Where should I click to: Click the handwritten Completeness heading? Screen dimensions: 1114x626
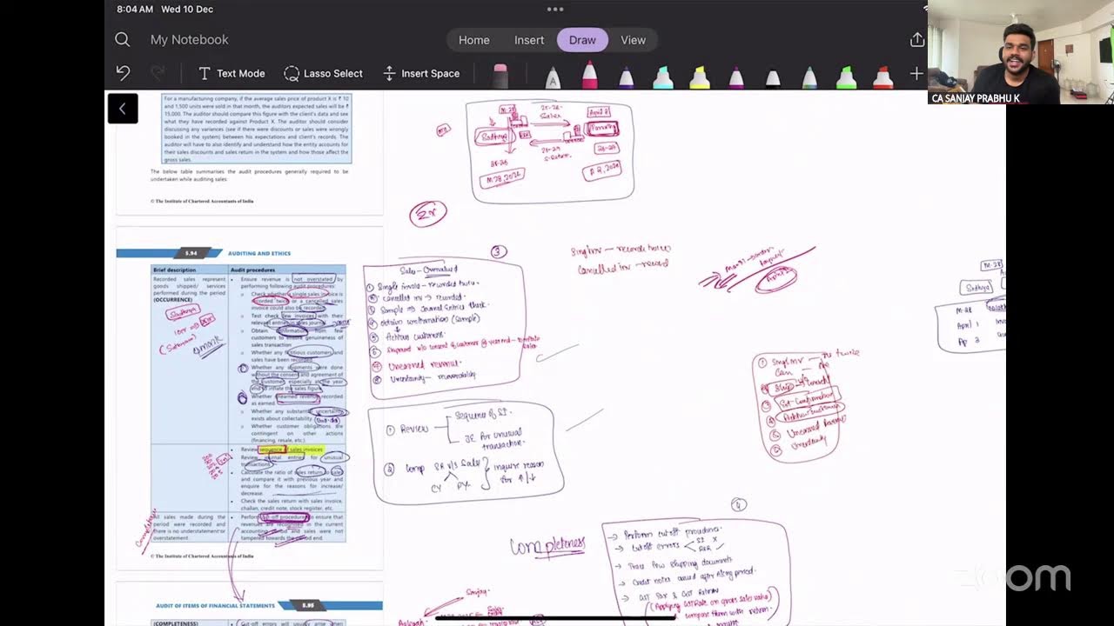pos(547,545)
